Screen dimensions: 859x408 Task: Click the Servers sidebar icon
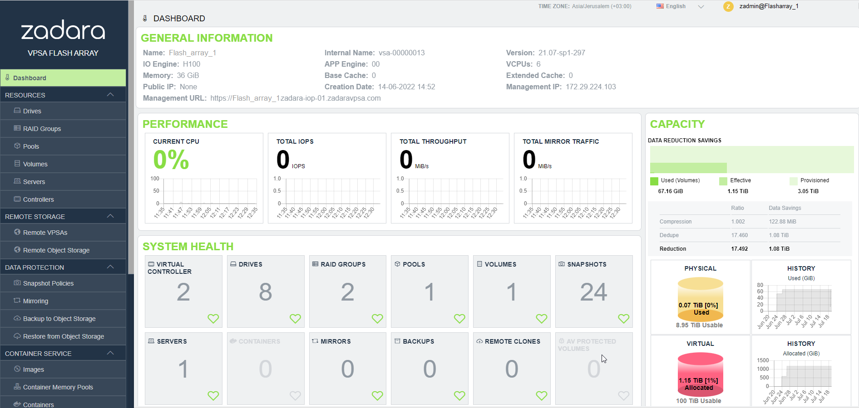(x=17, y=181)
